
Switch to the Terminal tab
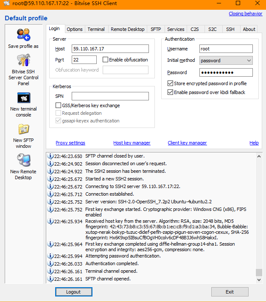click(96, 29)
